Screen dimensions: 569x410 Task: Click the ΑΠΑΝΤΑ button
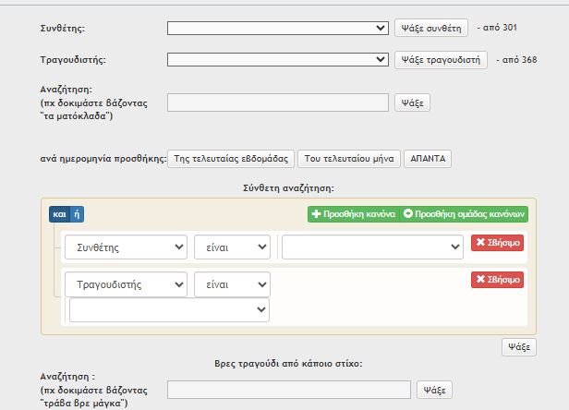click(428, 159)
